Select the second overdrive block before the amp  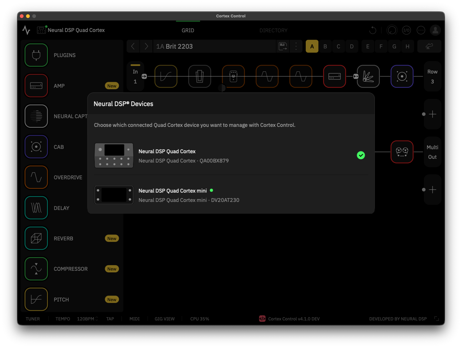coord(301,76)
